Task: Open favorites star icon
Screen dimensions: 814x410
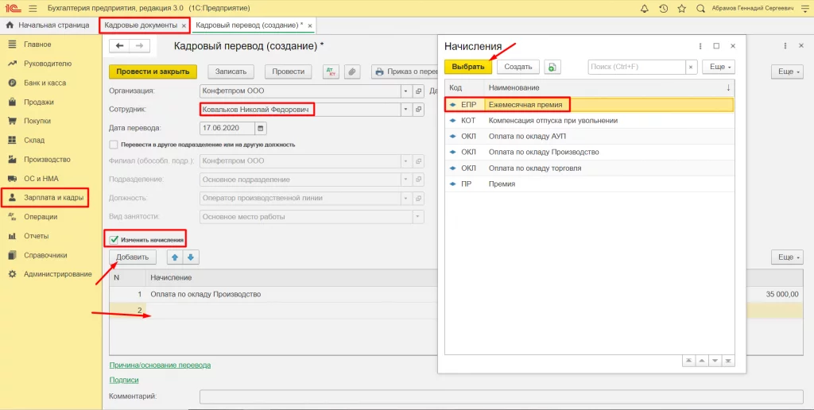Action: point(681,8)
